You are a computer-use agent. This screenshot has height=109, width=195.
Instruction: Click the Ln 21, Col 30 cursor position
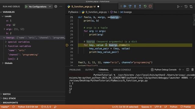pos(125,107)
